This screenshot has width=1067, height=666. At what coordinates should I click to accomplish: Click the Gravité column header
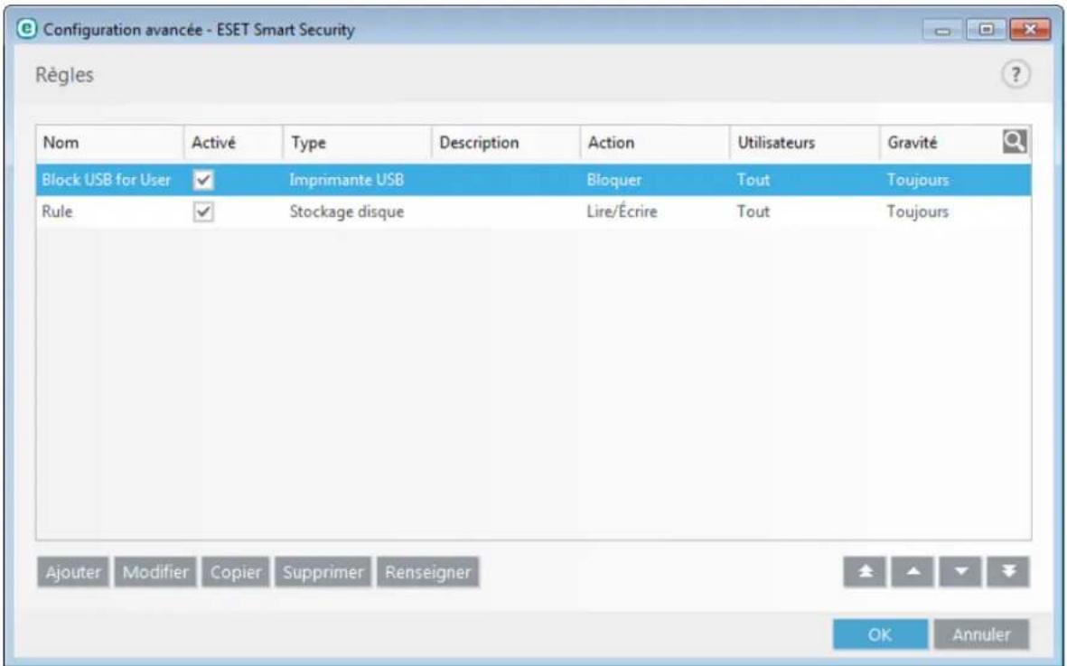913,139
